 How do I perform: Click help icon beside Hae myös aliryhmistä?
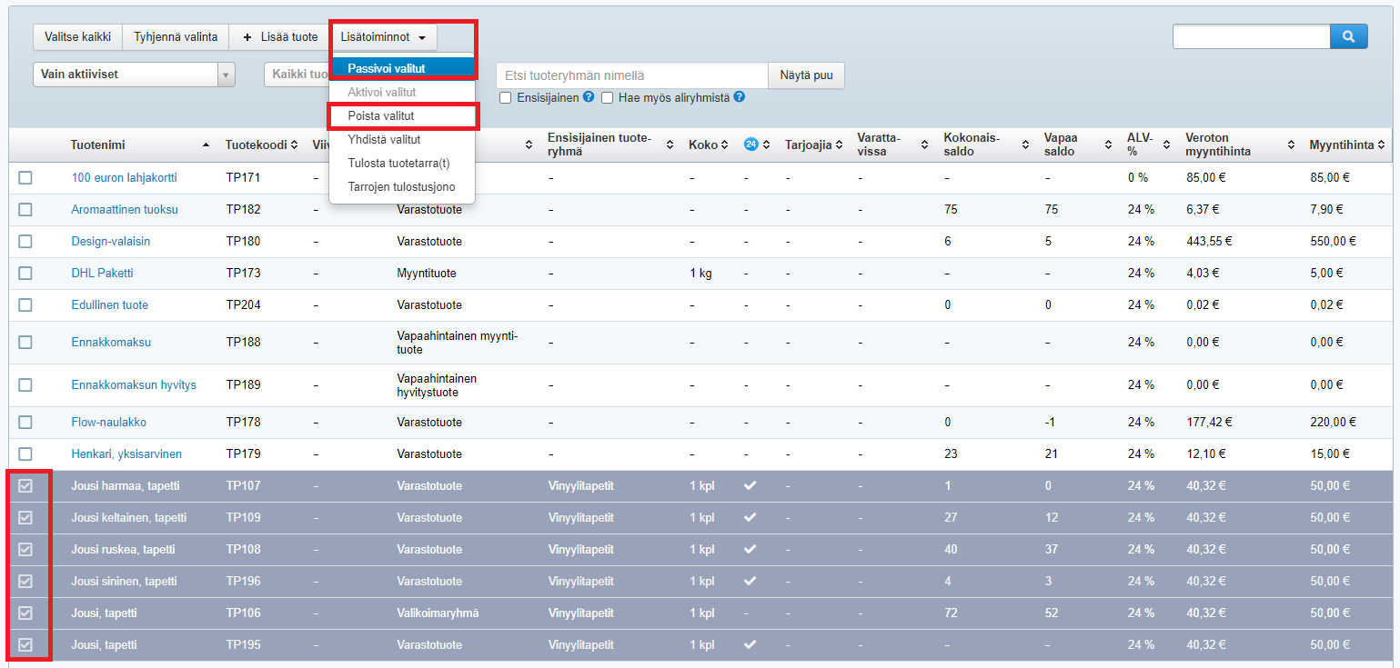740,97
